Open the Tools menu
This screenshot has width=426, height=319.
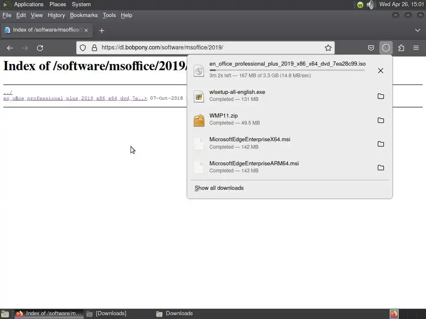tap(109, 15)
